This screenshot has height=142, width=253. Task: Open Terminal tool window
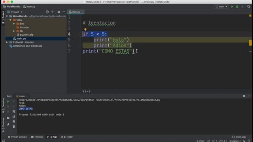coord(37,137)
